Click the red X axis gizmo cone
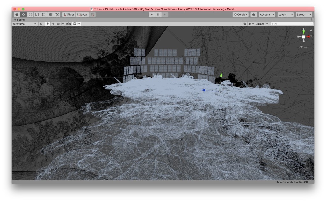The image size is (326, 201). [309, 37]
